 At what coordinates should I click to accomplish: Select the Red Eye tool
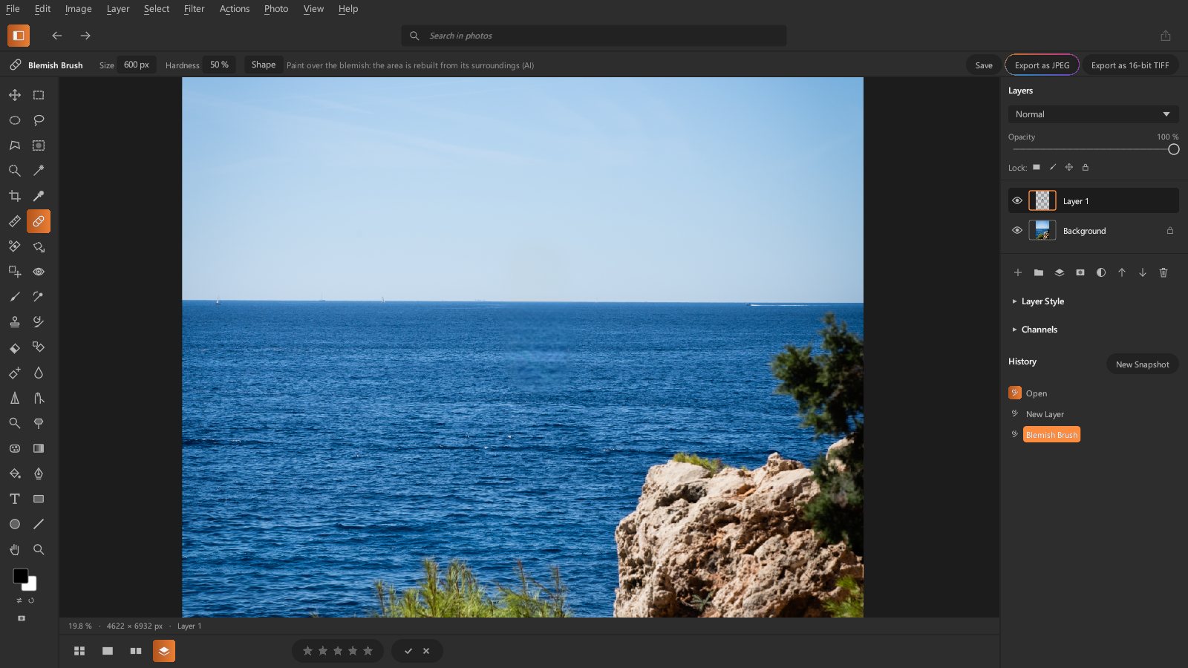point(39,272)
